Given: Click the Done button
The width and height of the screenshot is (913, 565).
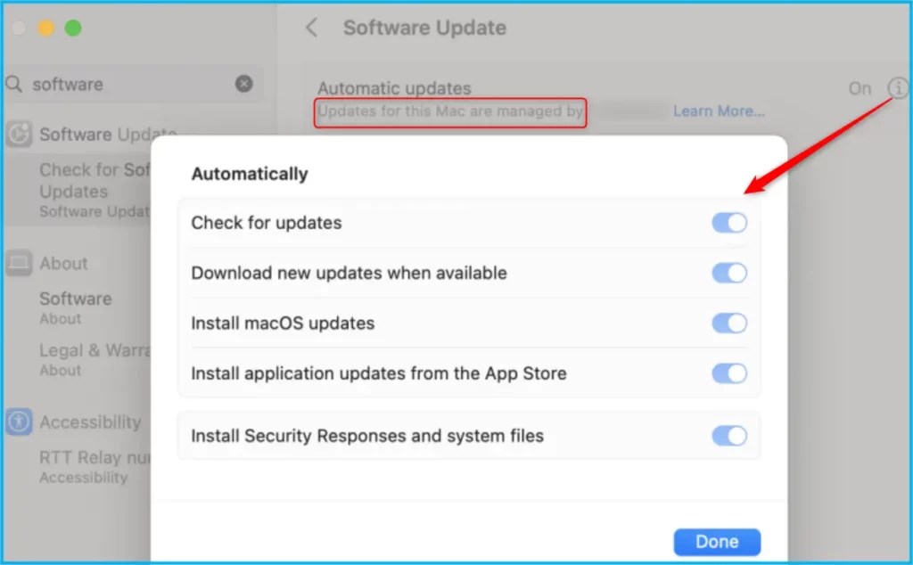Looking at the screenshot, I should (716, 541).
